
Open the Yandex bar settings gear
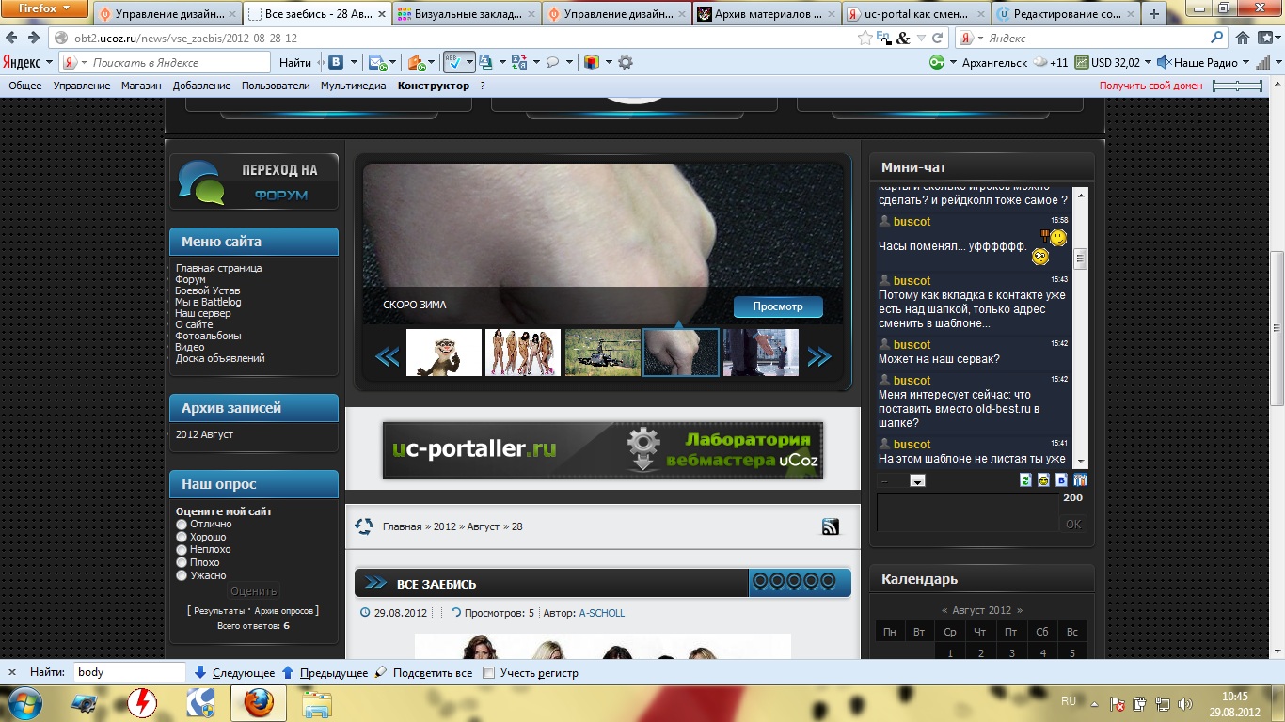626,63
